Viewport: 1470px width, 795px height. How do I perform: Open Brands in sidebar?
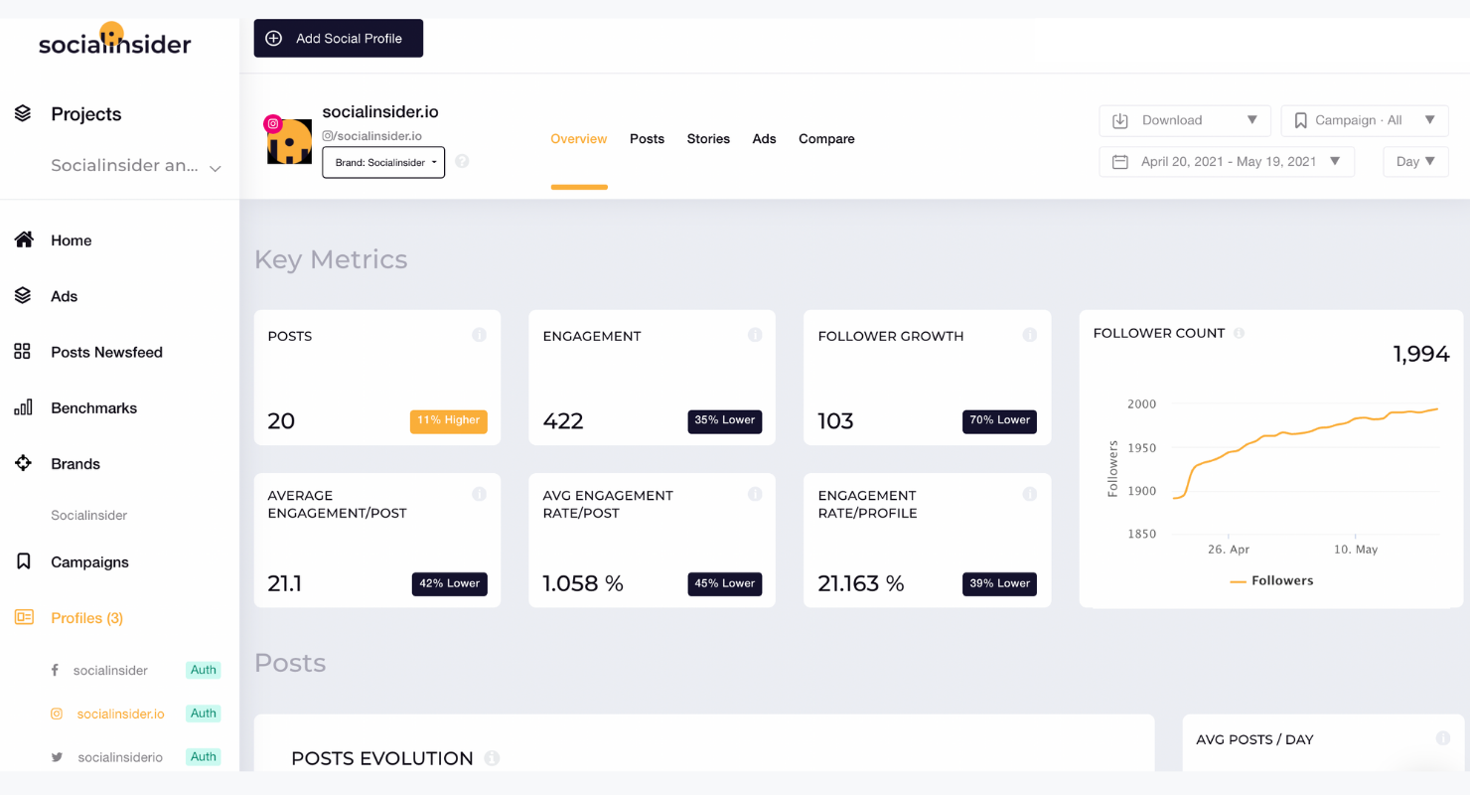(x=75, y=464)
